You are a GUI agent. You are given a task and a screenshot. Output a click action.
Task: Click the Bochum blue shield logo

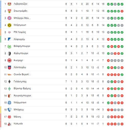[9, 110]
